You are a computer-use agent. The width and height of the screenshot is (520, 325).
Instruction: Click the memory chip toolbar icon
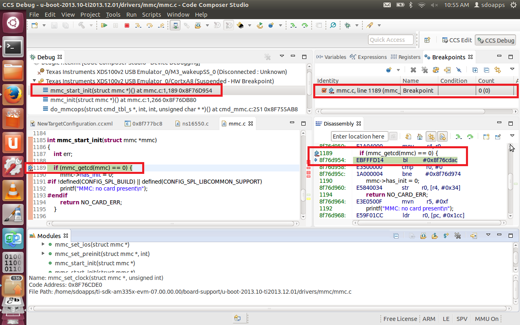240,25
